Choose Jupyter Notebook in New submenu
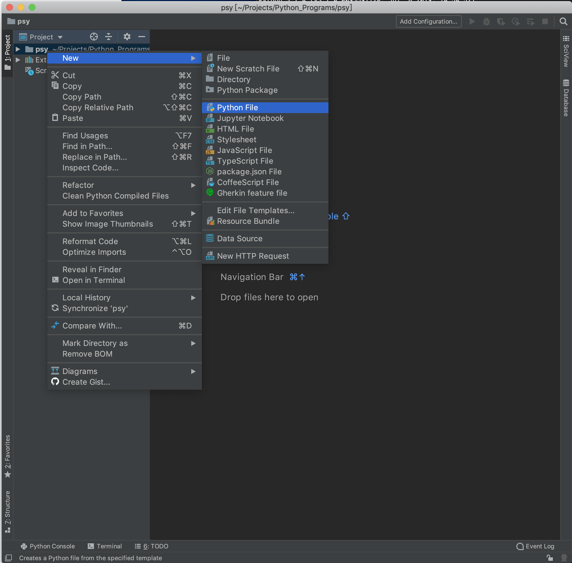Image resolution: width=572 pixels, height=563 pixels. point(250,118)
